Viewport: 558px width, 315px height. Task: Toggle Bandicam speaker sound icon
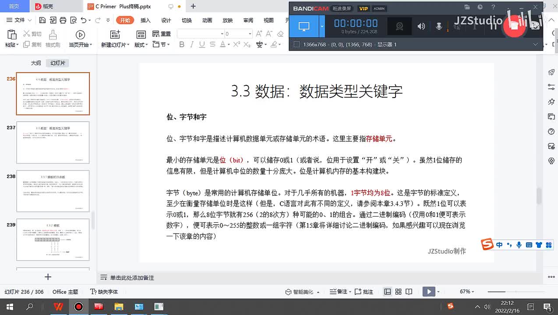click(x=421, y=26)
